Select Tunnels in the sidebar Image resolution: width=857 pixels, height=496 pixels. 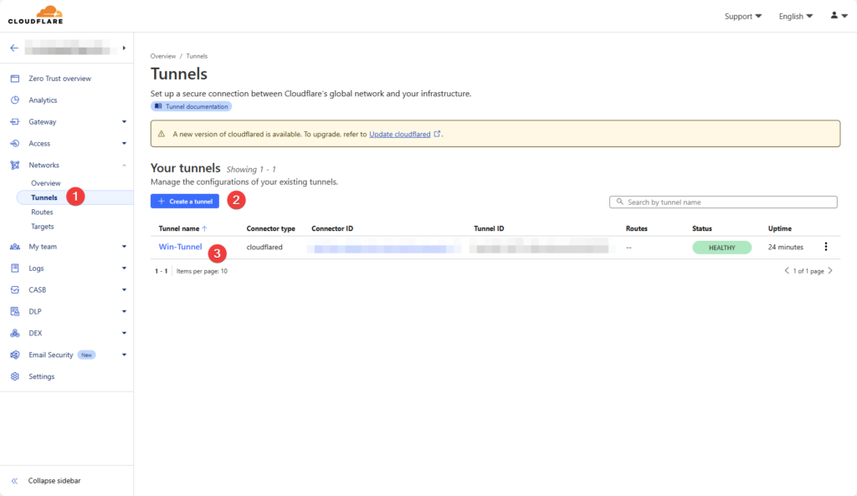(x=44, y=197)
